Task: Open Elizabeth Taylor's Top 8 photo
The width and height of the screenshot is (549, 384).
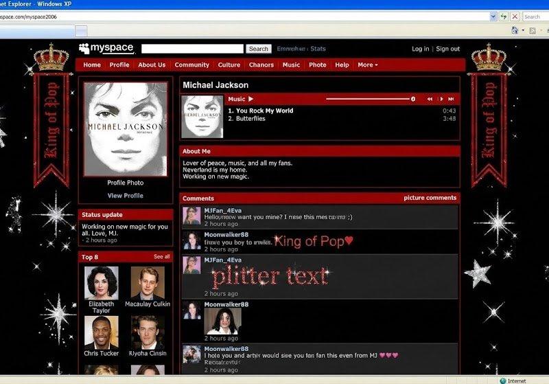Action: (102, 283)
